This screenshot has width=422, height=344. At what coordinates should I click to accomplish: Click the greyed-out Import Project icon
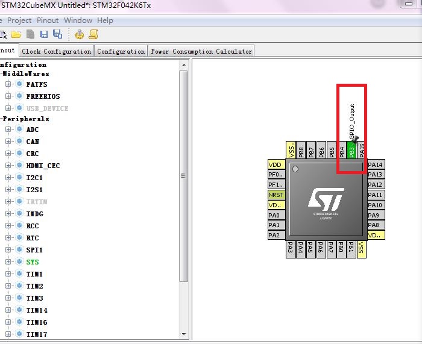point(30,34)
